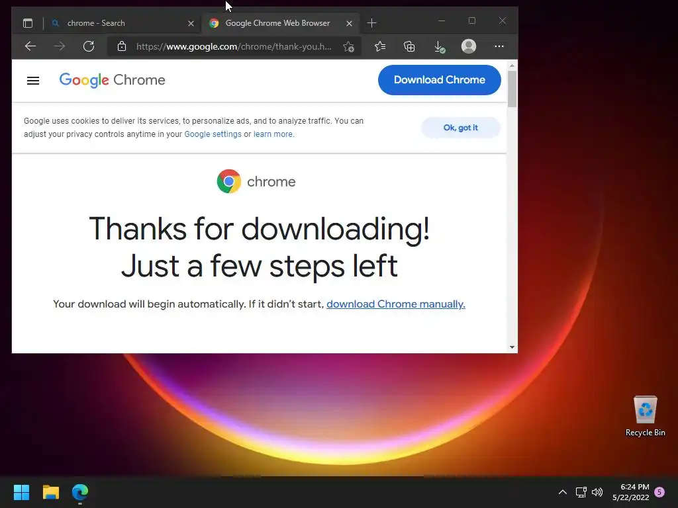Maximize the Edge browser window
Viewport: 678px width, 508px height.
point(471,21)
